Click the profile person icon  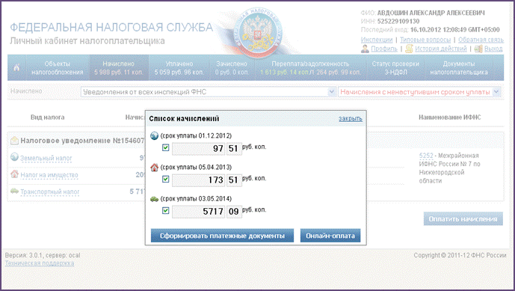(x=365, y=49)
